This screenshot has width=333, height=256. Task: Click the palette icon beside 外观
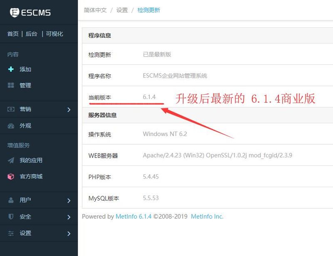pyautogui.click(x=11, y=126)
